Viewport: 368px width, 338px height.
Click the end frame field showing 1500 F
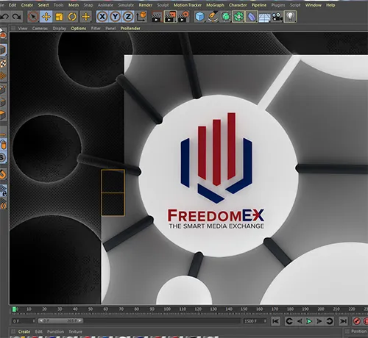pyautogui.click(x=255, y=321)
